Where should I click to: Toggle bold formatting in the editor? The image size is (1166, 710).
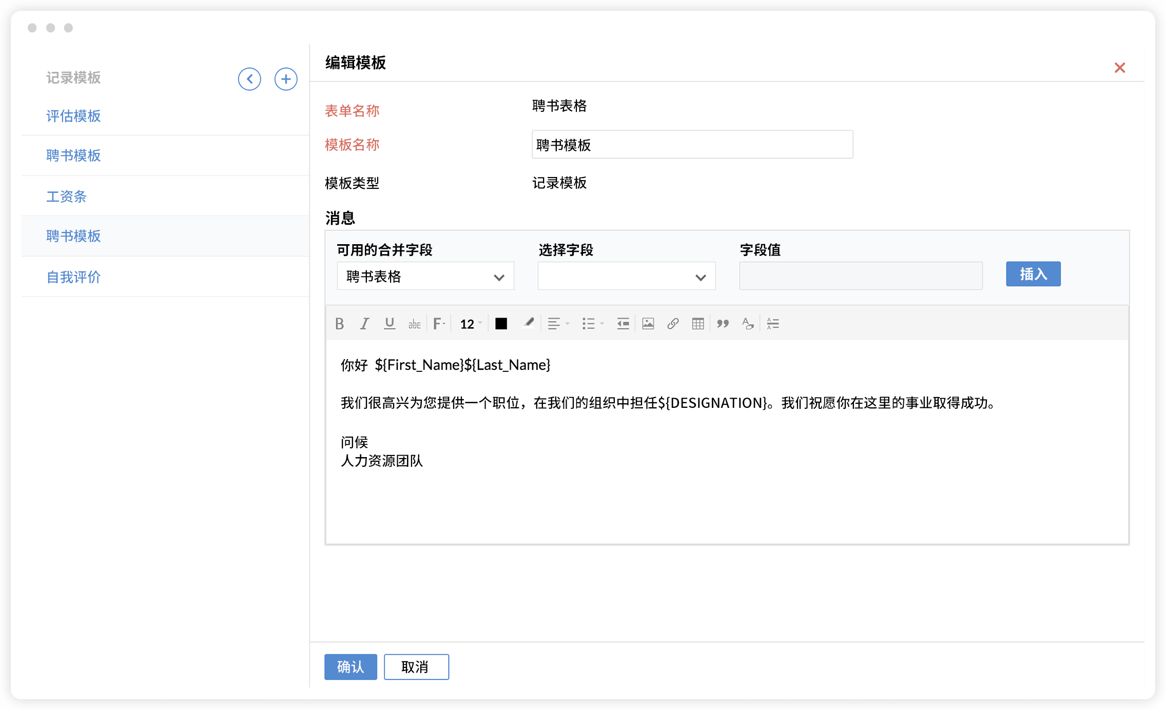(339, 324)
